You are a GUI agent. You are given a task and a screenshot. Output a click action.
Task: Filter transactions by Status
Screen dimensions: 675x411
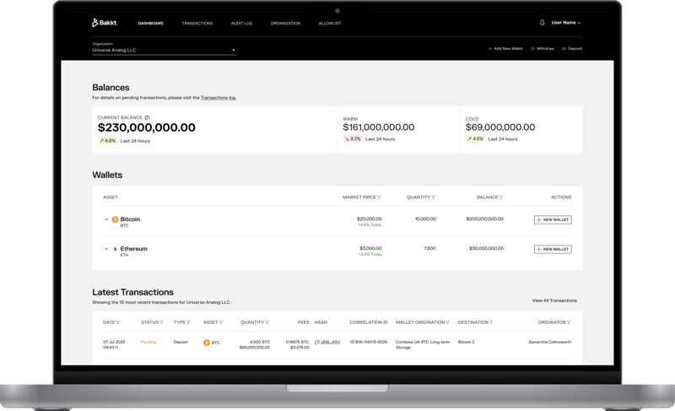click(x=162, y=322)
